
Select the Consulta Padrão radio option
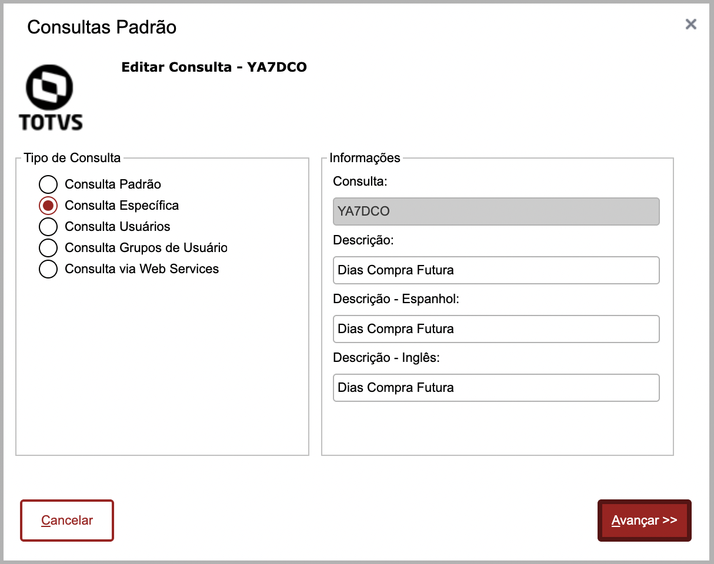coord(48,184)
